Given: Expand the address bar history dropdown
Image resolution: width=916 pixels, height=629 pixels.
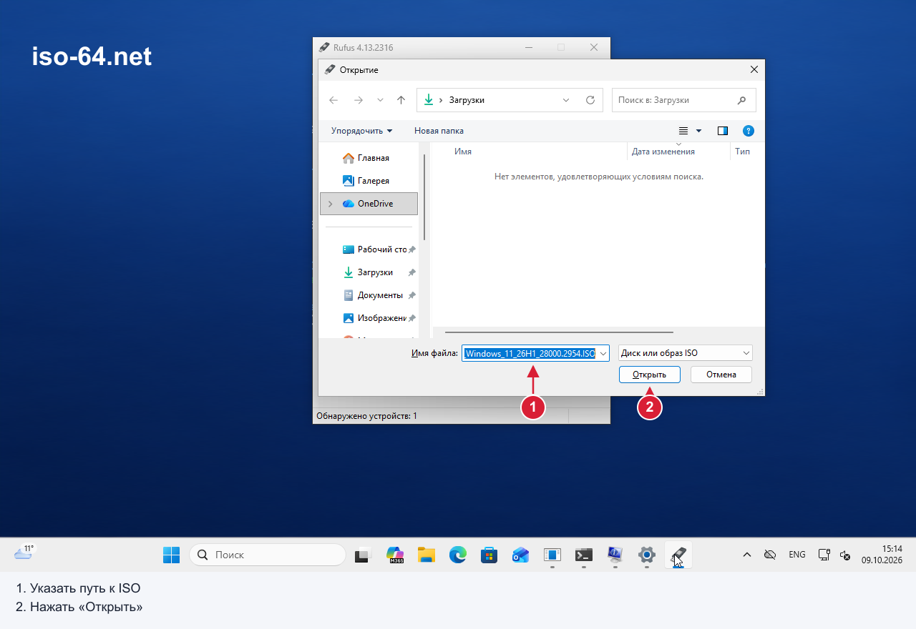Looking at the screenshot, I should 567,100.
